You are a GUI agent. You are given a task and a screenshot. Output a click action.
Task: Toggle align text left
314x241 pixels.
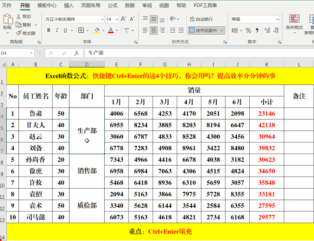145,30
